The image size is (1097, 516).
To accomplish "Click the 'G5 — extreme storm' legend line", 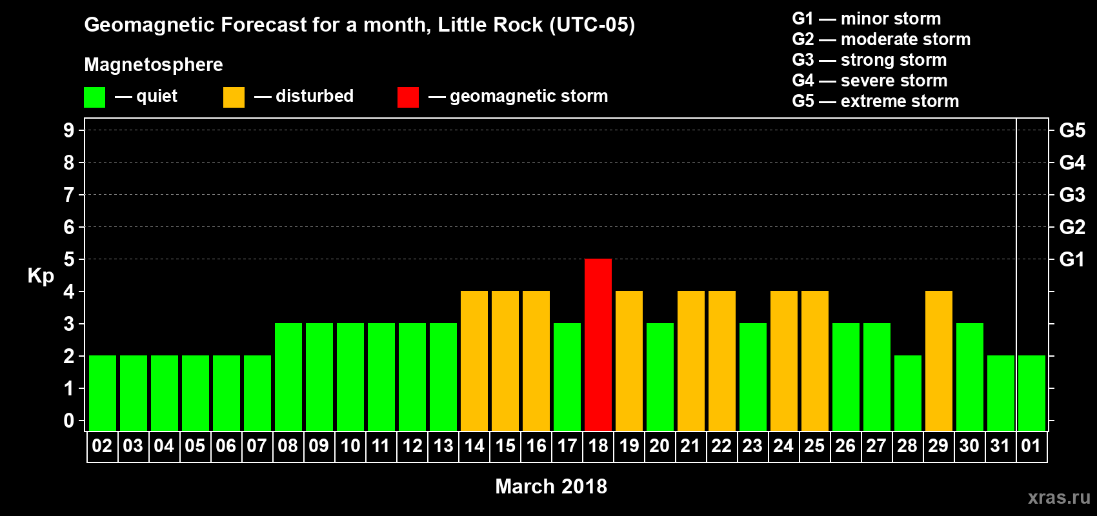I will pyautogui.click(x=876, y=101).
